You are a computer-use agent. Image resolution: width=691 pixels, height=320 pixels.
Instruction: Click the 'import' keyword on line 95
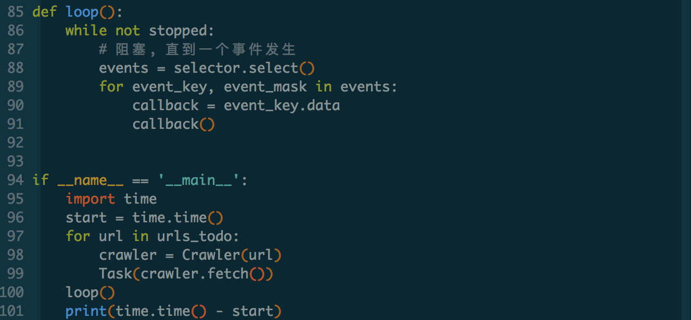point(91,199)
